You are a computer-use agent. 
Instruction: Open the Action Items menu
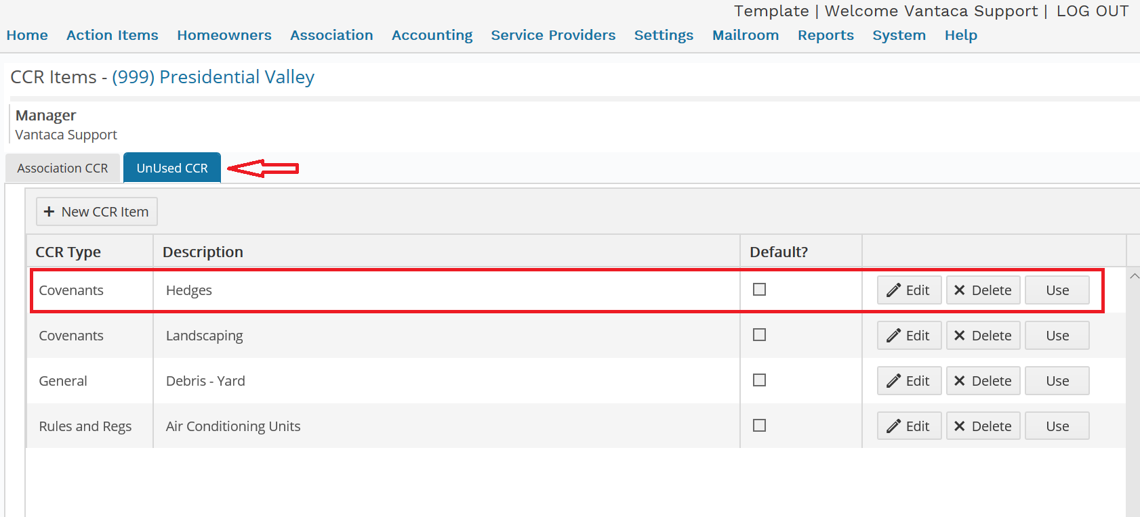(x=113, y=35)
